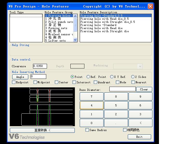Enable the Intersect checkbox
The width and height of the screenshot is (187, 144).
pyautogui.click(x=74, y=82)
